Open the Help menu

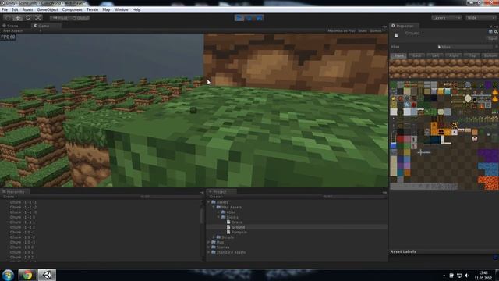pyautogui.click(x=136, y=9)
